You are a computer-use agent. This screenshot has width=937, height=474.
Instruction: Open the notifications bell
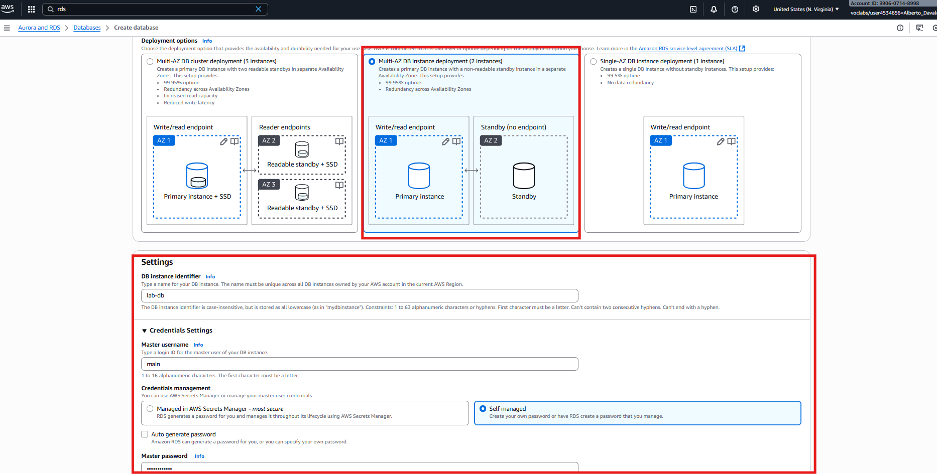pos(714,9)
